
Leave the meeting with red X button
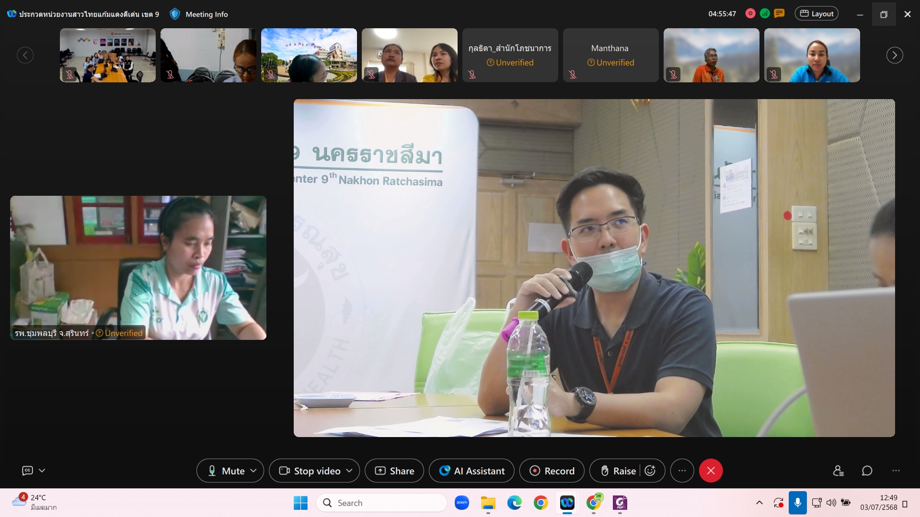(x=711, y=471)
